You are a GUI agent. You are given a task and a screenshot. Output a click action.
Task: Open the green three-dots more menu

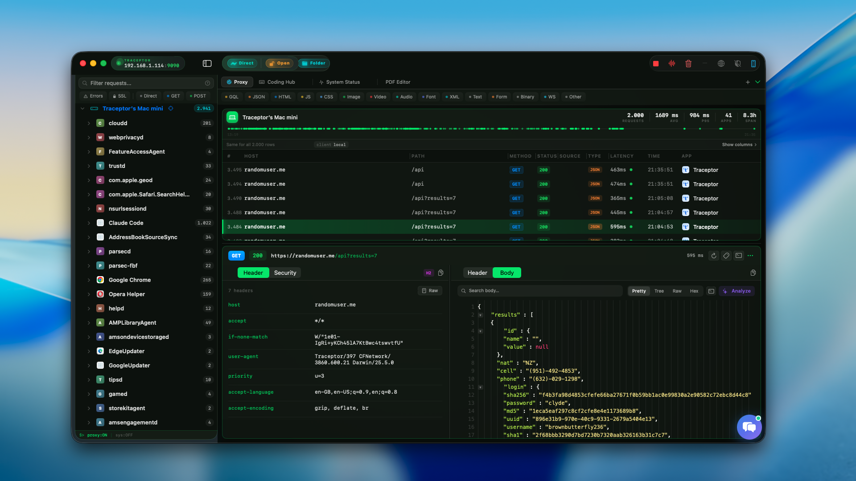(x=750, y=256)
